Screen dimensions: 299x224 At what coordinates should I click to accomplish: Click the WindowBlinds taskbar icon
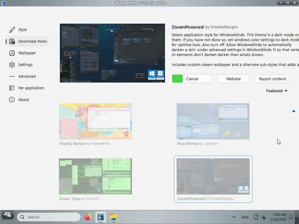coord(101,217)
